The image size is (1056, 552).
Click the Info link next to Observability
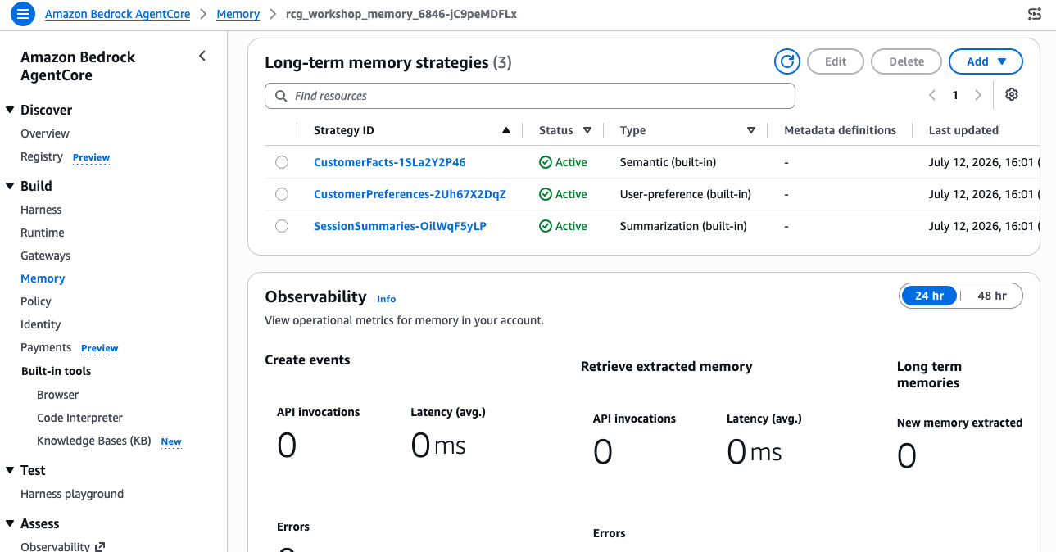tap(387, 299)
